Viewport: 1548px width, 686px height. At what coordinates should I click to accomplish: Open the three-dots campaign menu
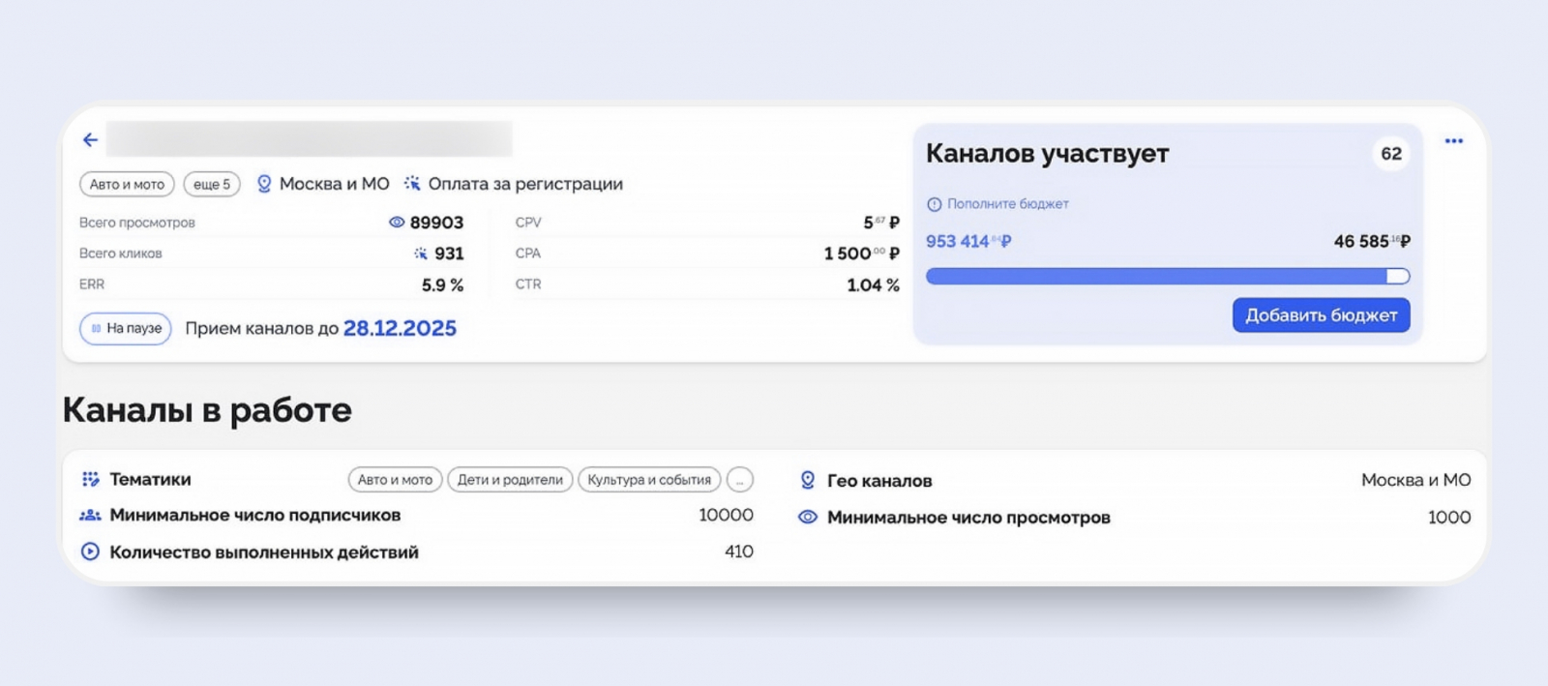pyautogui.click(x=1453, y=141)
